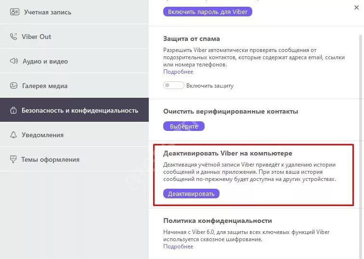Open the Подробнее link under privacy policy
The width and height of the screenshot is (364, 259).
tap(178, 246)
